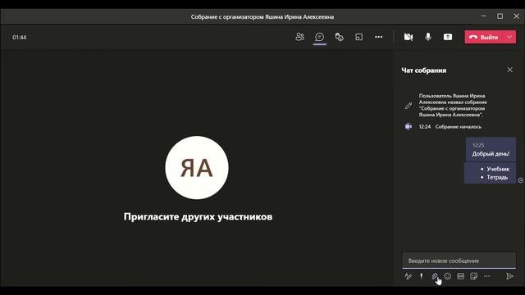The image size is (525, 295).
Task: Show the participants panel
Action: pyautogui.click(x=299, y=37)
